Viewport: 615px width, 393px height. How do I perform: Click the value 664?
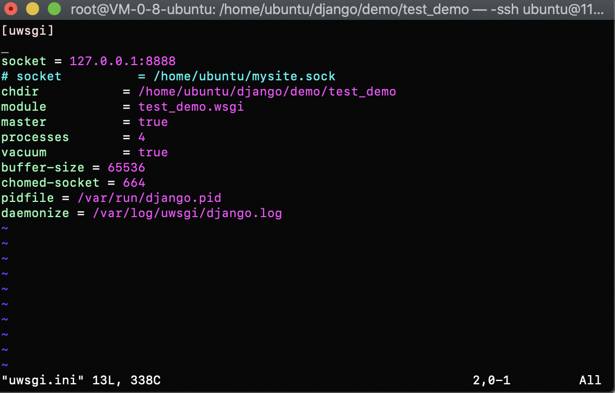(x=134, y=182)
